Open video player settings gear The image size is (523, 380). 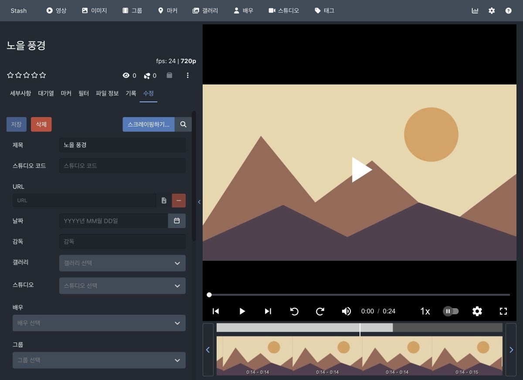point(477,311)
